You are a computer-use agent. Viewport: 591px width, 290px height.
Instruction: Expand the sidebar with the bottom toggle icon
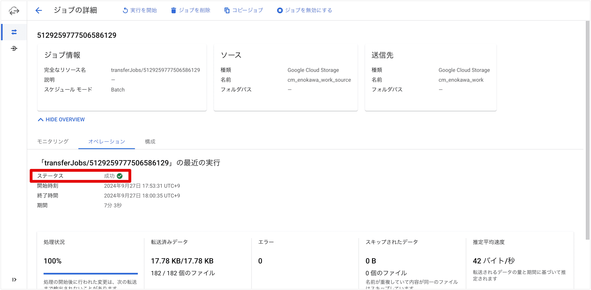[14, 280]
